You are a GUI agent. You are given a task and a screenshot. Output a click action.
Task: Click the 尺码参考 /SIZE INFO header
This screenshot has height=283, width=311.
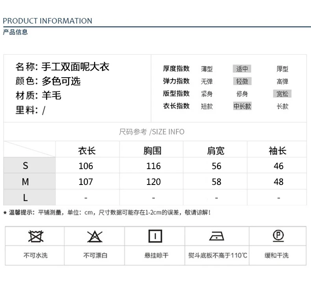pyautogui.click(x=152, y=132)
